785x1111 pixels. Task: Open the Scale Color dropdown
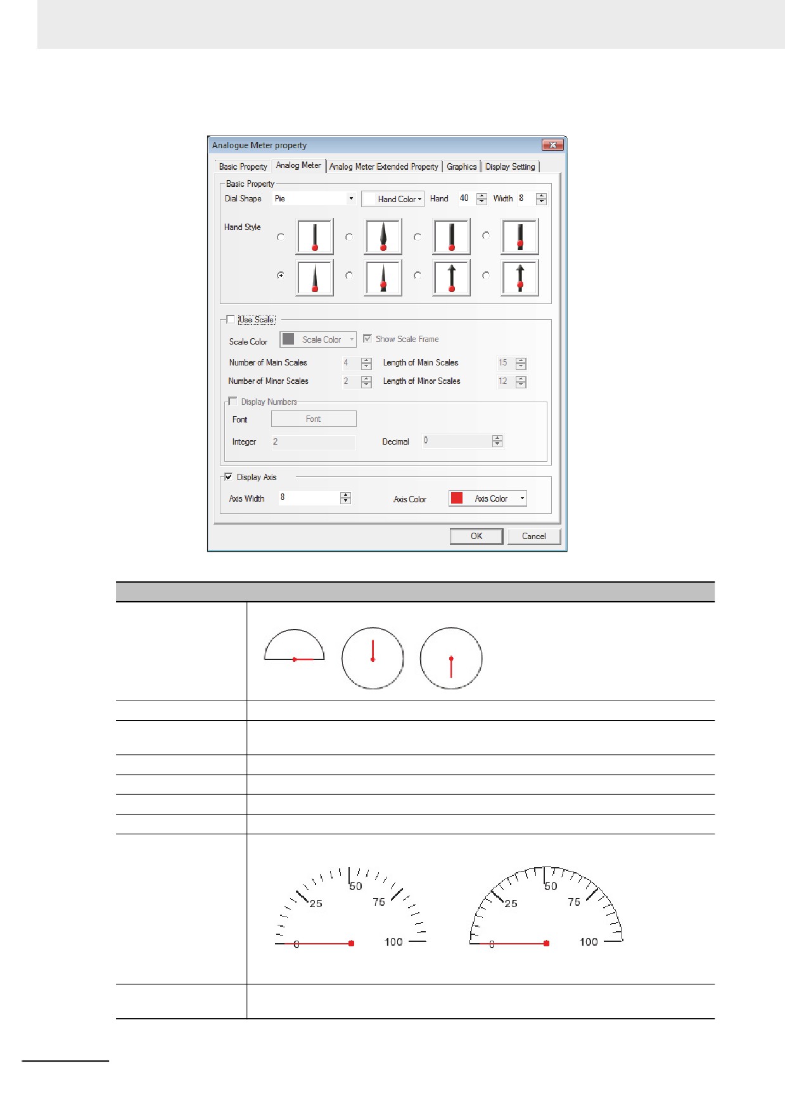(318, 340)
